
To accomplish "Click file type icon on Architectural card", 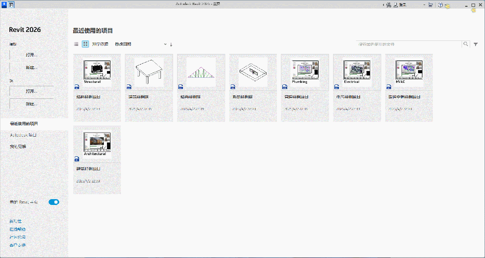I will pyautogui.click(x=77, y=159).
